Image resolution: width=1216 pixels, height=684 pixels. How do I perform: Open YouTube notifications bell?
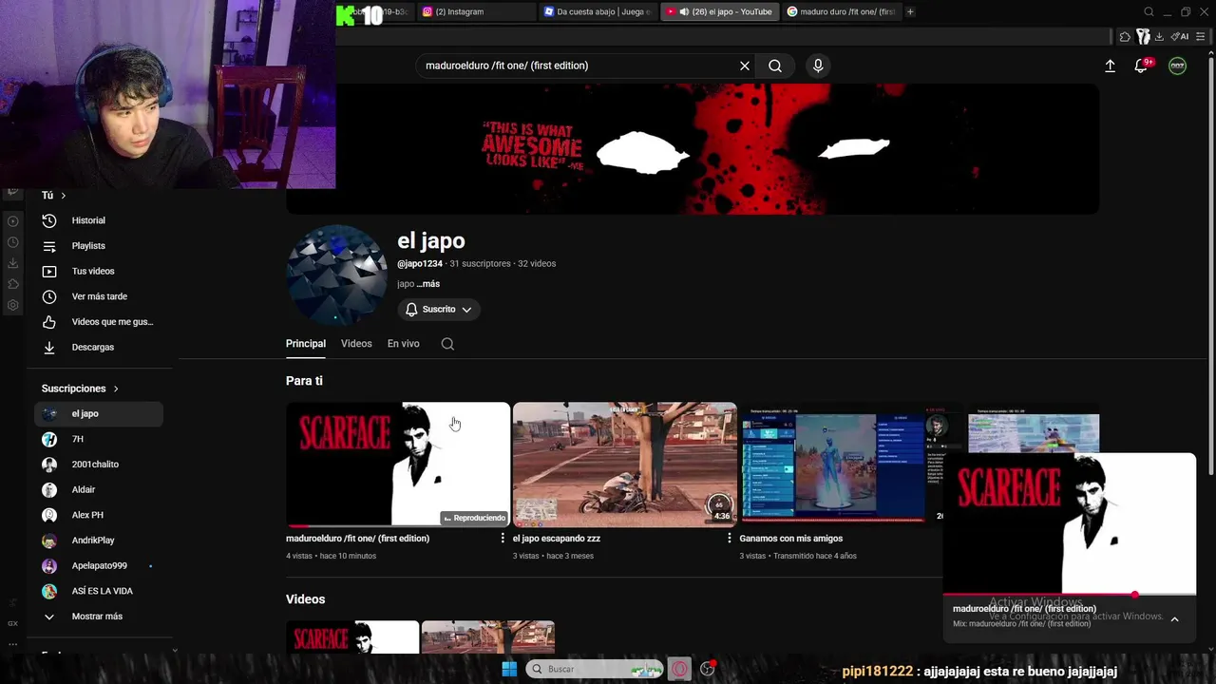point(1142,66)
